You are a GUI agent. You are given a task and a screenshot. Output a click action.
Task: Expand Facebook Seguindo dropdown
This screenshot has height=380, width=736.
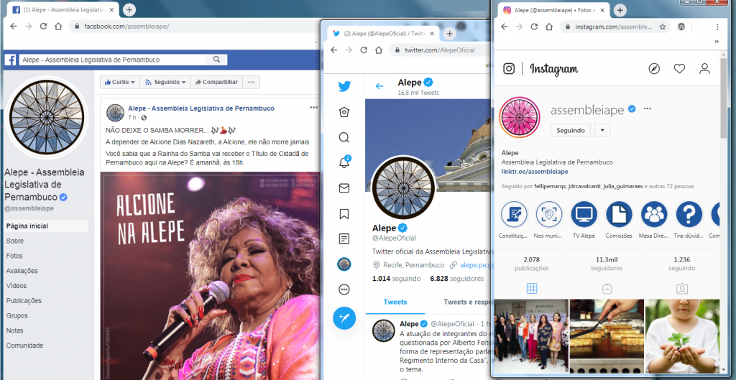pyautogui.click(x=166, y=82)
